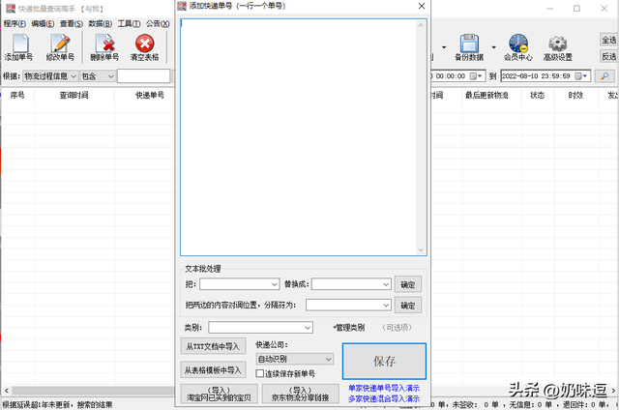This screenshot has height=410, width=619.
Task: Click text area scrollbar up arrow
Action: 421,24
